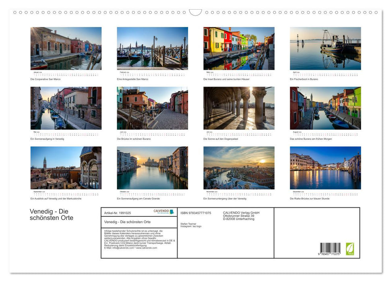Select the May photo 'Ein Sonnenaufgang in Venedig'

point(66,108)
